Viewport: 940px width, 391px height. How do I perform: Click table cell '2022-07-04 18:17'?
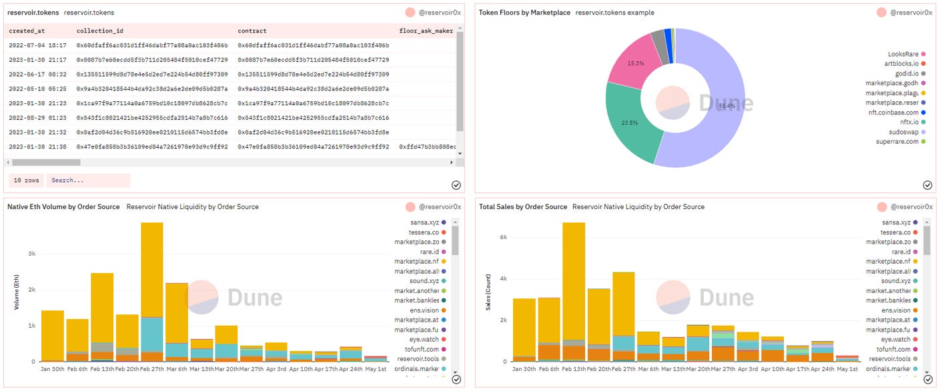[x=37, y=45]
